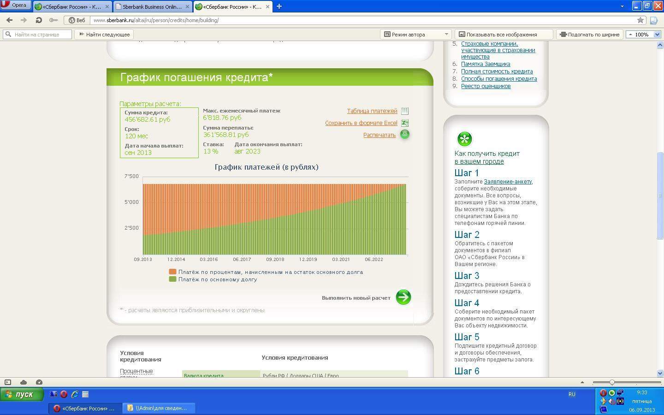
Task: Launch Internet Explorer from quick launch
Action: tap(74, 394)
